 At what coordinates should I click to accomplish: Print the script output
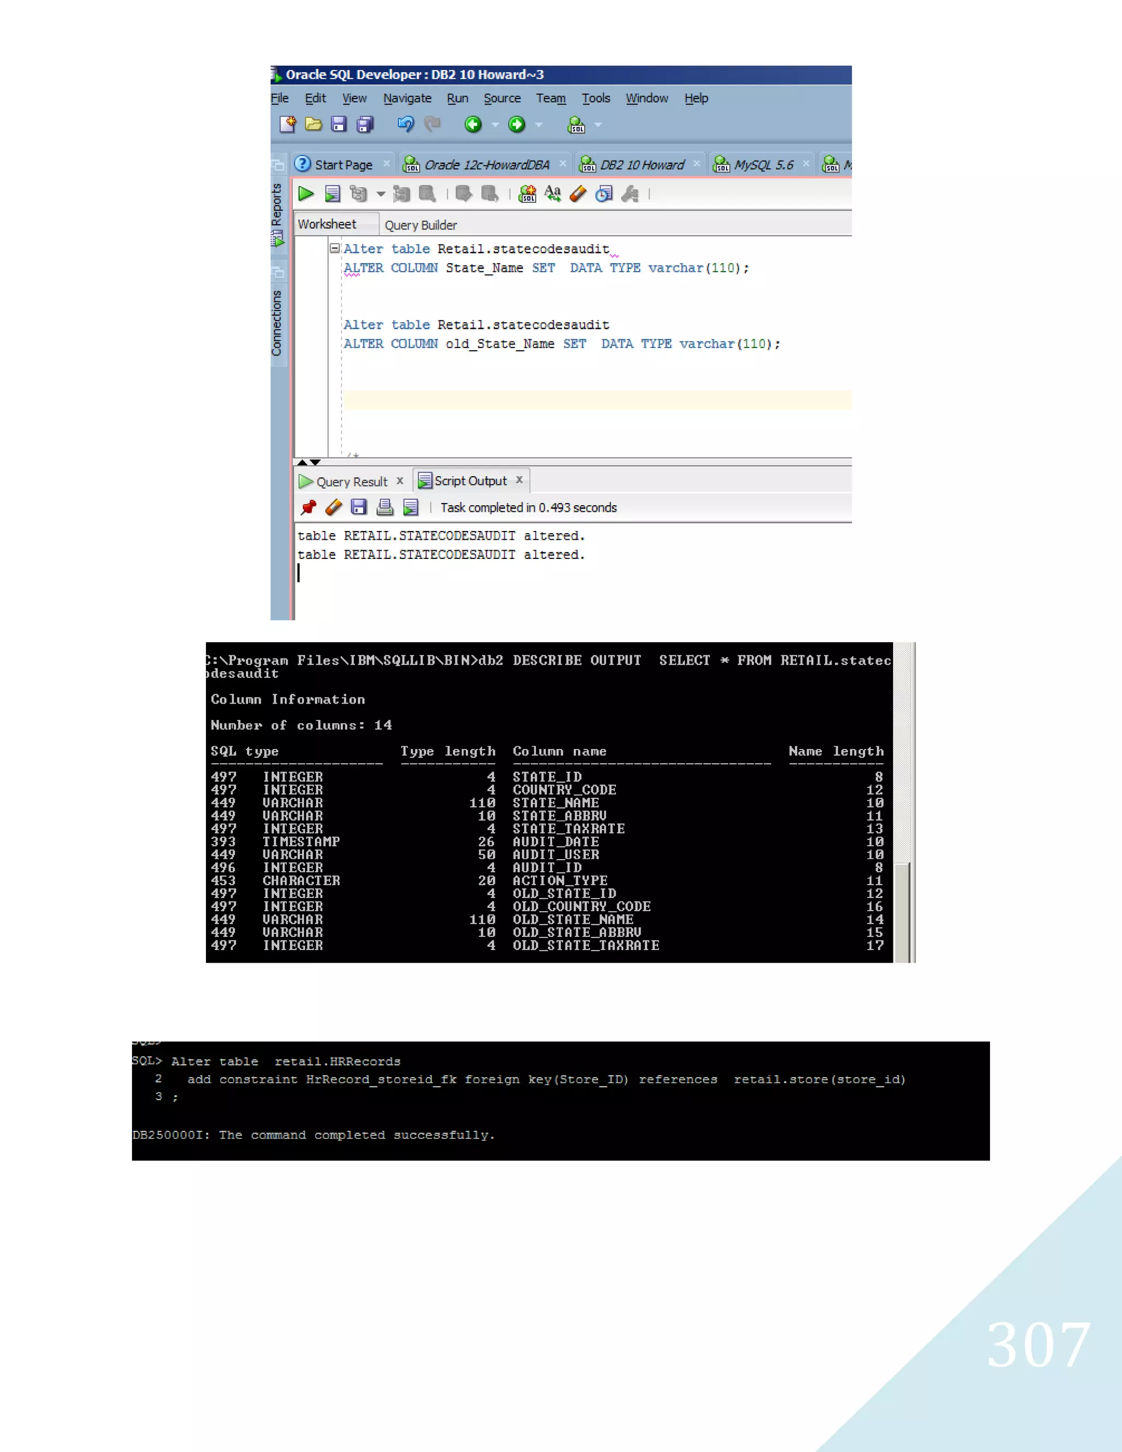385,507
